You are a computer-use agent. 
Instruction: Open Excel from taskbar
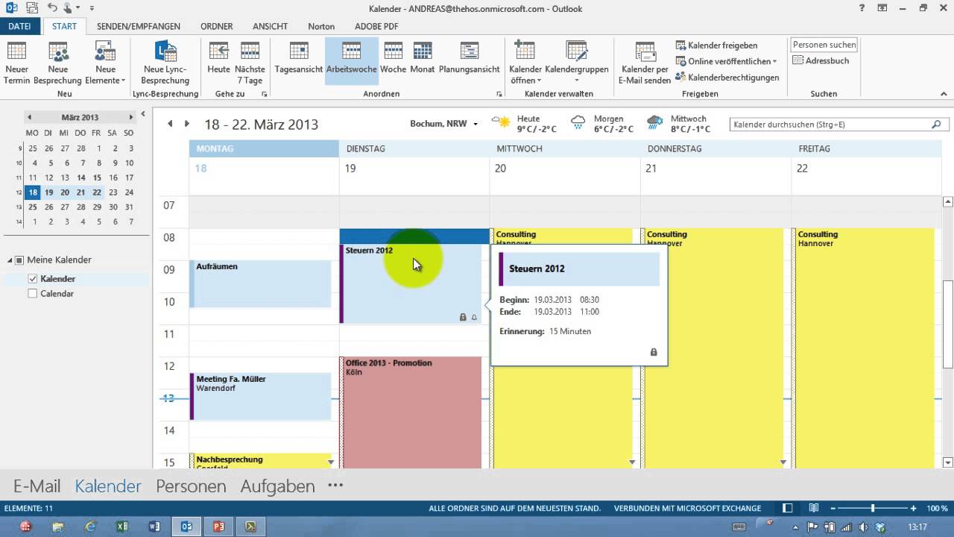122,527
